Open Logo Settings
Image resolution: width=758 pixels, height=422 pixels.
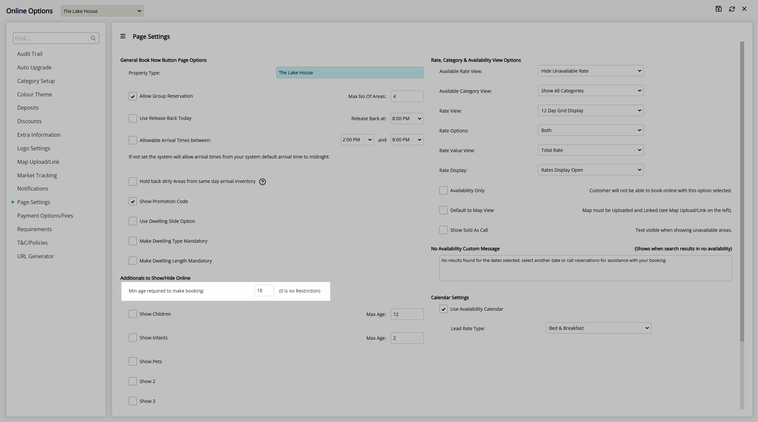point(34,148)
